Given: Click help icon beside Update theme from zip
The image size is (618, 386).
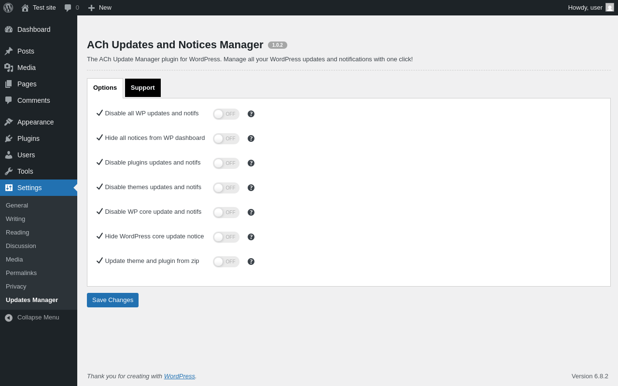Looking at the screenshot, I should coord(251,262).
